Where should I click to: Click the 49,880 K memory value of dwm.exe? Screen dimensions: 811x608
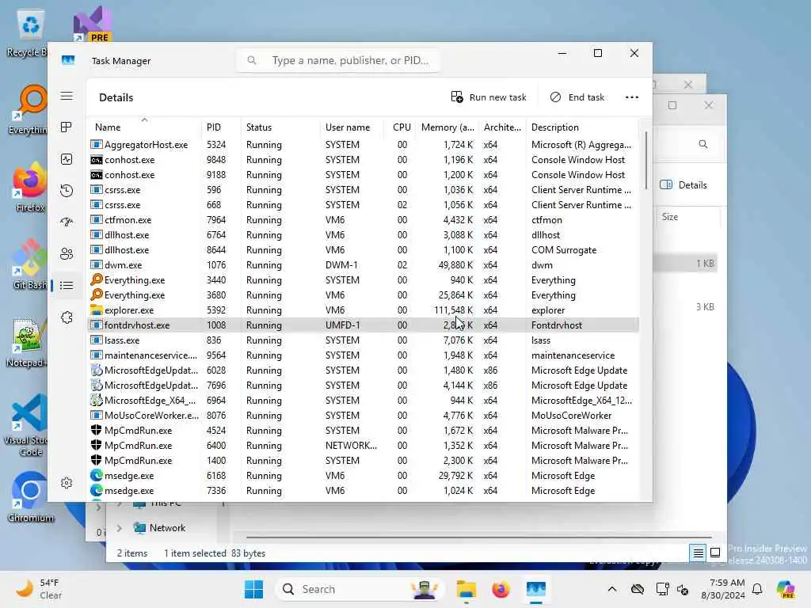[455, 264]
